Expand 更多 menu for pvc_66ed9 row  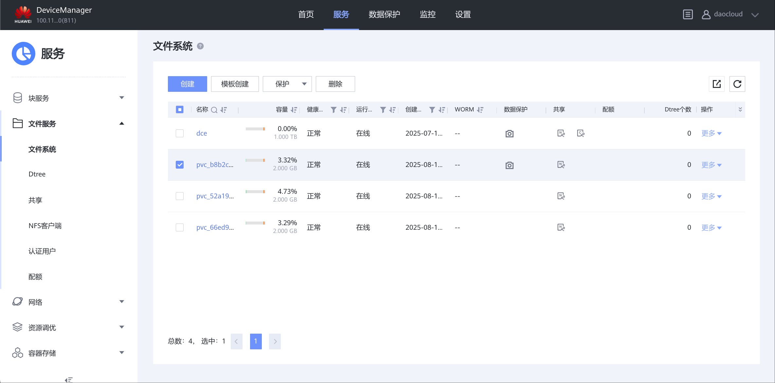(711, 227)
